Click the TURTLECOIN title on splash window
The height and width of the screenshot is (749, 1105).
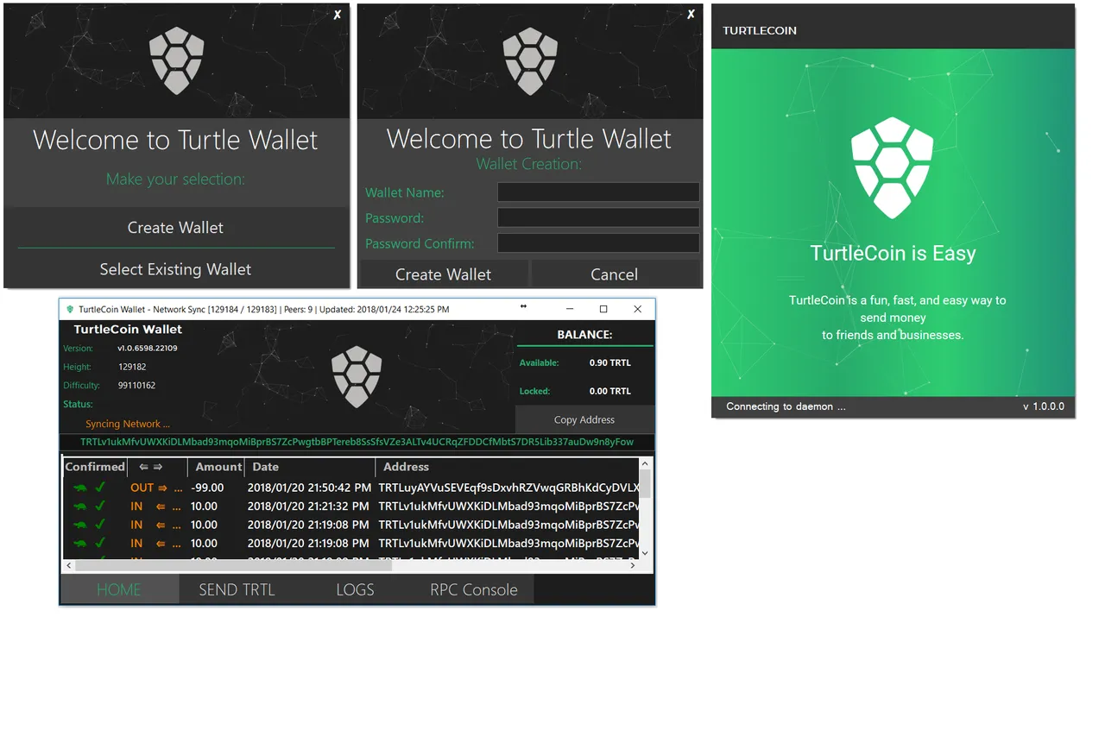[x=760, y=30]
